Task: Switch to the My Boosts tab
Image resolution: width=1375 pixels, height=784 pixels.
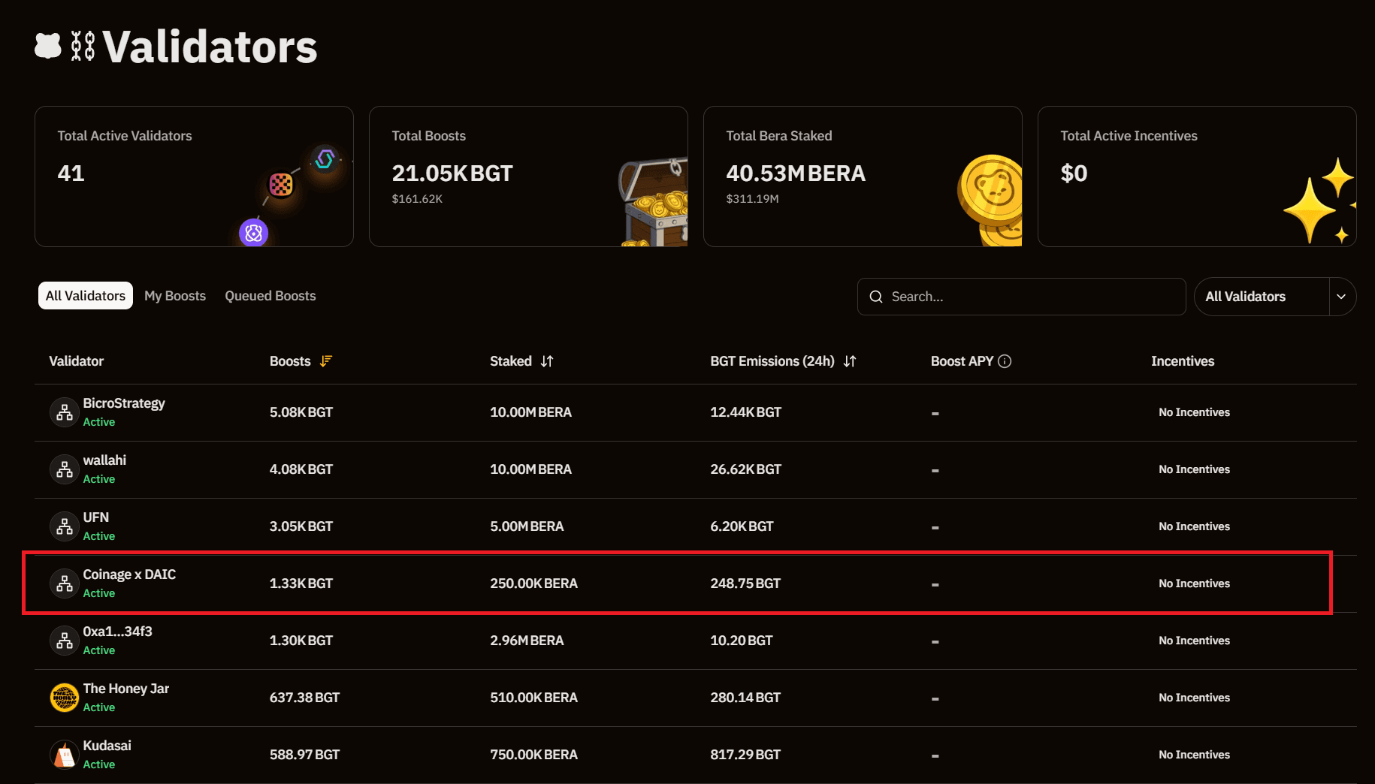Action: click(x=175, y=296)
